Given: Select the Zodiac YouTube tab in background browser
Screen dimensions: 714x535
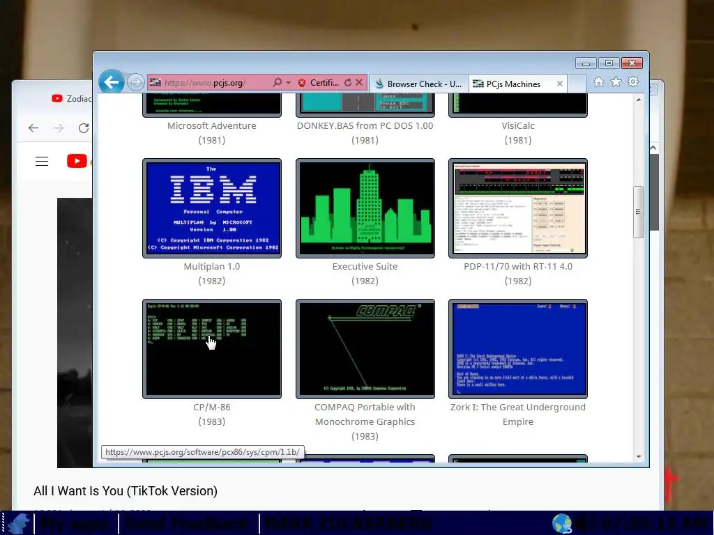Looking at the screenshot, I should 71,98.
